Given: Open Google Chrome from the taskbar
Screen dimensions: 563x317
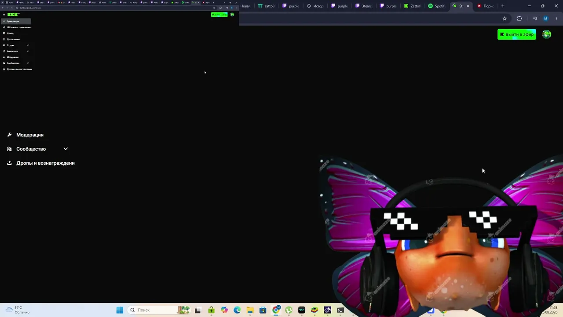Looking at the screenshot, I should (276, 310).
